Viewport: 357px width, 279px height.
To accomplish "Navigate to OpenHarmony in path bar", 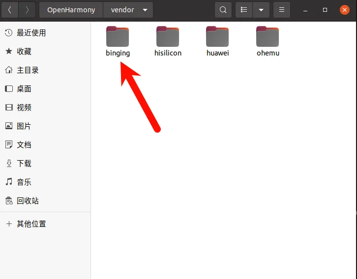I will [x=71, y=10].
